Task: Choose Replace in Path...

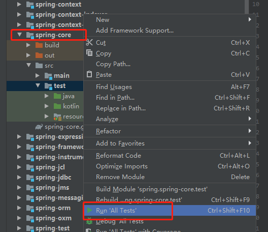Action: (x=170, y=108)
